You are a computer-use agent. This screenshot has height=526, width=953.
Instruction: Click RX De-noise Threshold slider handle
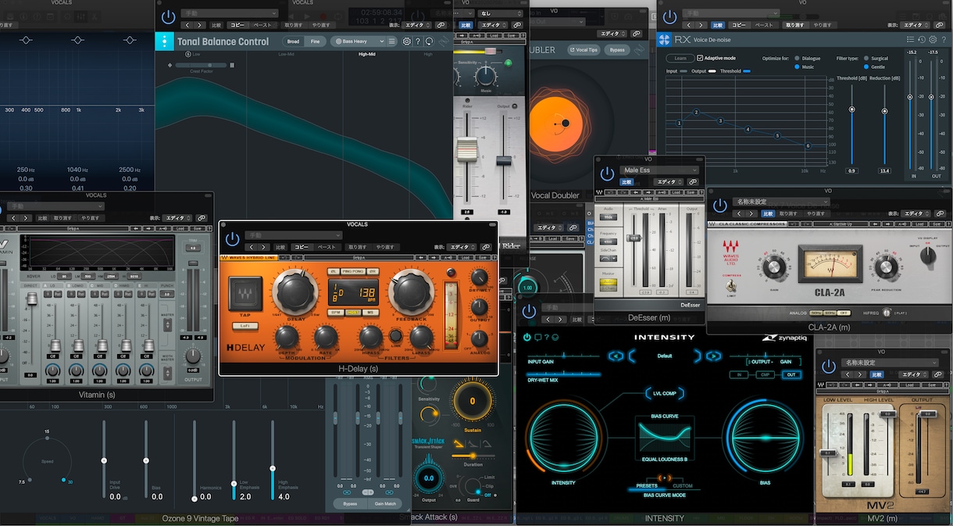[x=851, y=109]
